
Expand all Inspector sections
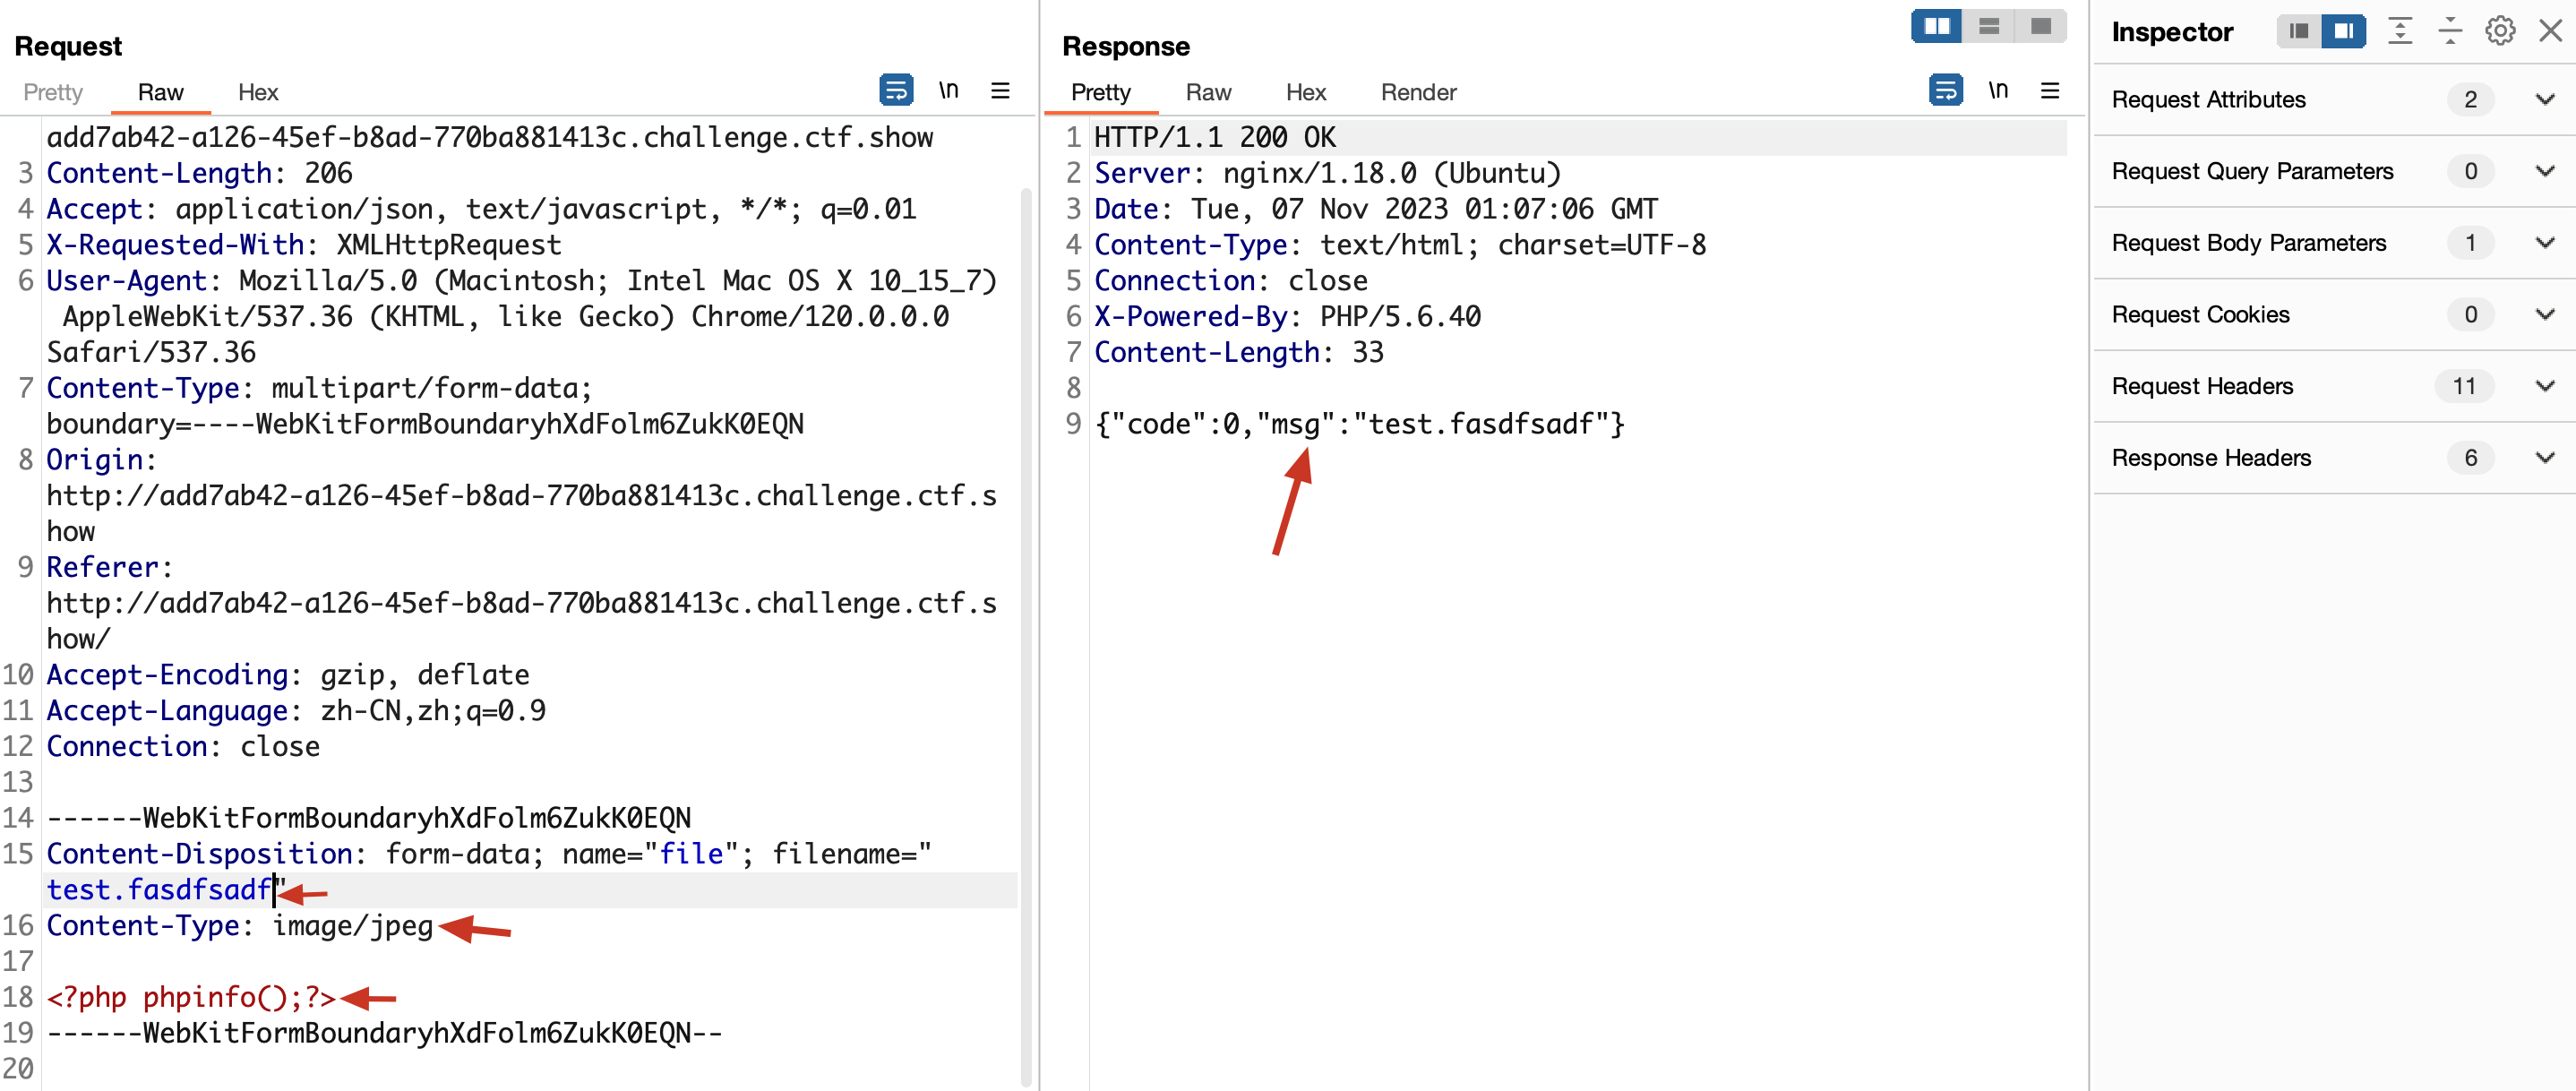click(x=2400, y=32)
